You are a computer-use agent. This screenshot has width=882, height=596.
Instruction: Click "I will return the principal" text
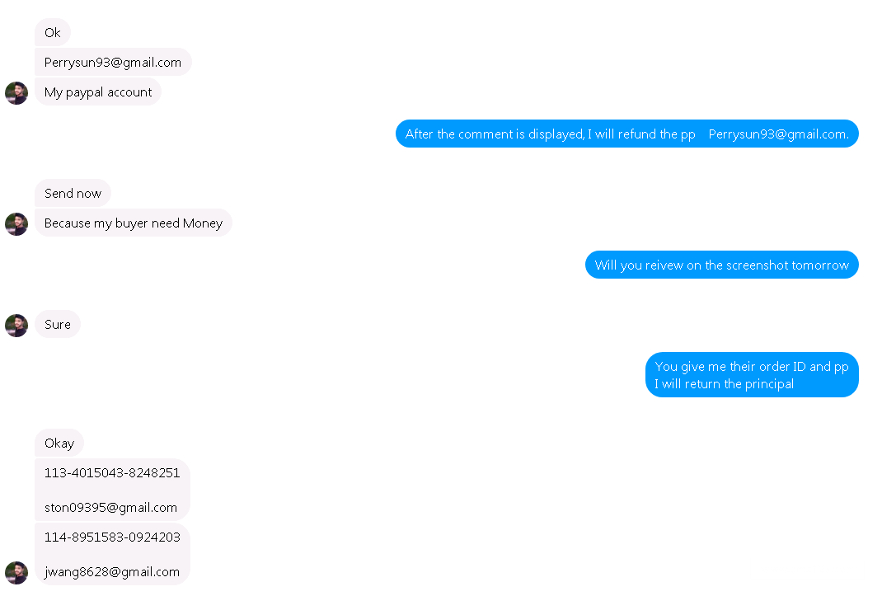[724, 384]
